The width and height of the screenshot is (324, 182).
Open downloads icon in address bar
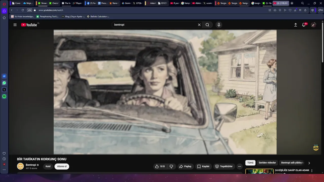295,10
